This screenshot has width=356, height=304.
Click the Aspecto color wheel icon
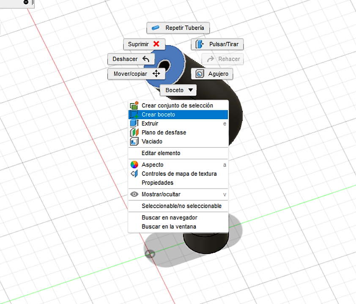(134, 164)
